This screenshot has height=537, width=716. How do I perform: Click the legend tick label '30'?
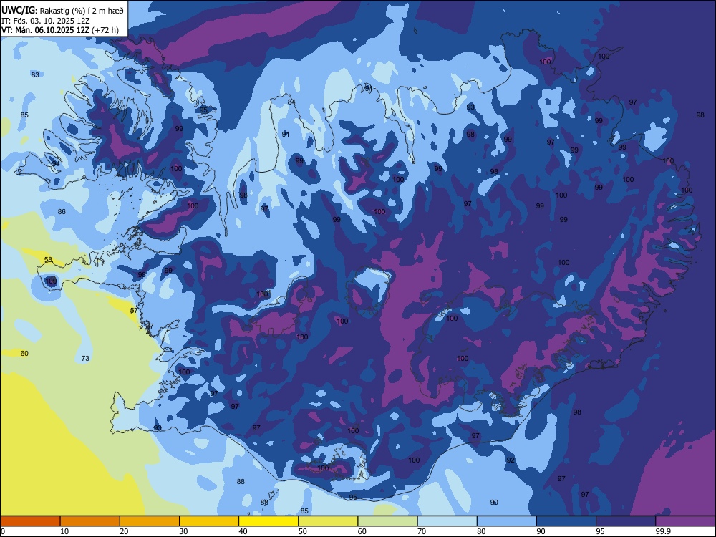point(183,531)
